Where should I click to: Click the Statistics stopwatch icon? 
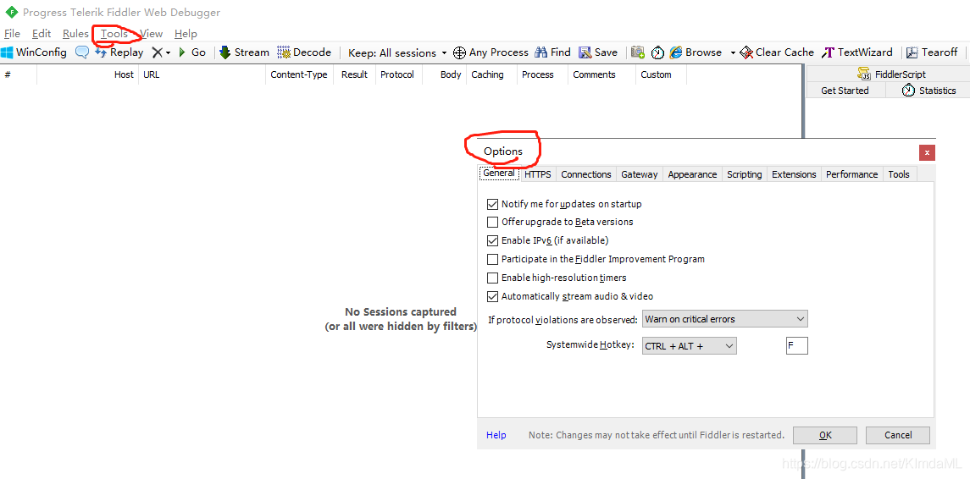(908, 91)
